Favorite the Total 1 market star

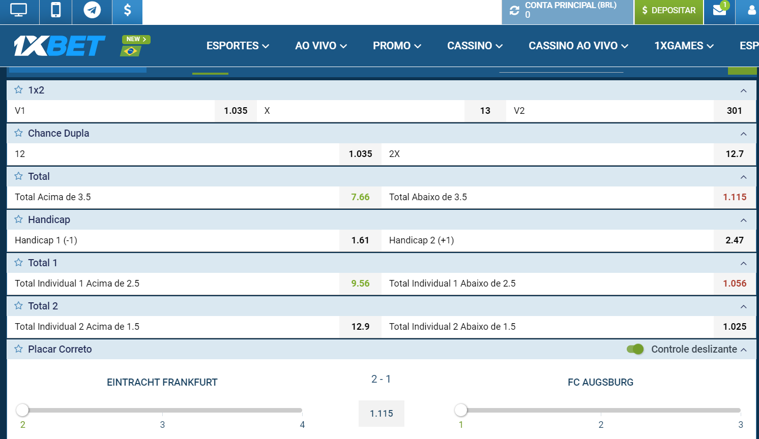tap(19, 263)
